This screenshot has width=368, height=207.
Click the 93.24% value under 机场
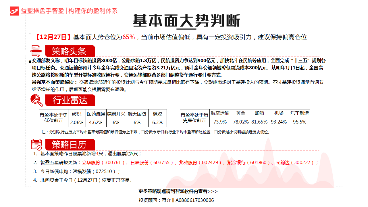(279, 122)
